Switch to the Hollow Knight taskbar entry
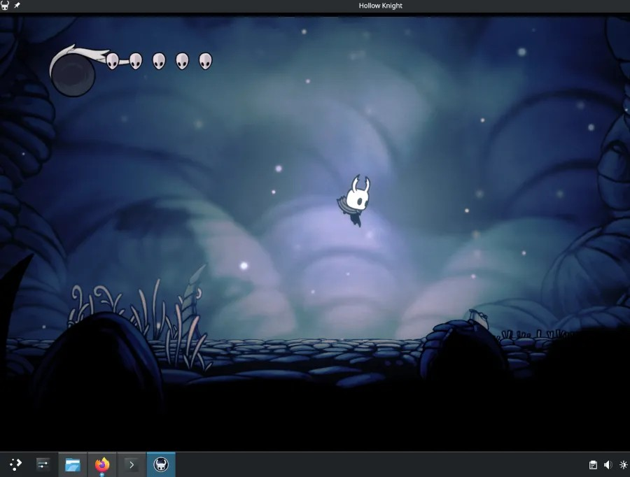 click(160, 464)
